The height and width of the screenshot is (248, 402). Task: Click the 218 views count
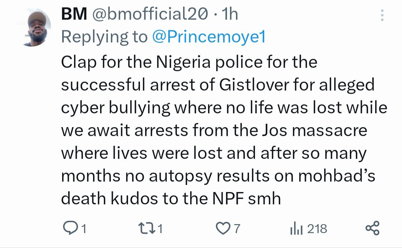click(x=317, y=228)
